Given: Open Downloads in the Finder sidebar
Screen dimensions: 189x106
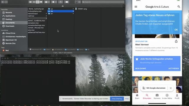Looking at the screenshot, I should [10, 26].
